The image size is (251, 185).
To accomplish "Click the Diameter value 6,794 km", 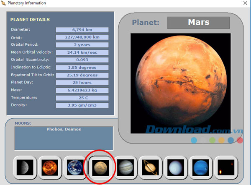I will tap(82, 30).
